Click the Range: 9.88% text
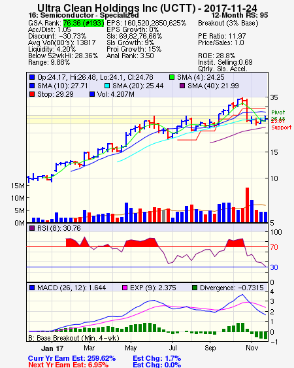Viewport: 294px width, 368px height. click(x=49, y=63)
